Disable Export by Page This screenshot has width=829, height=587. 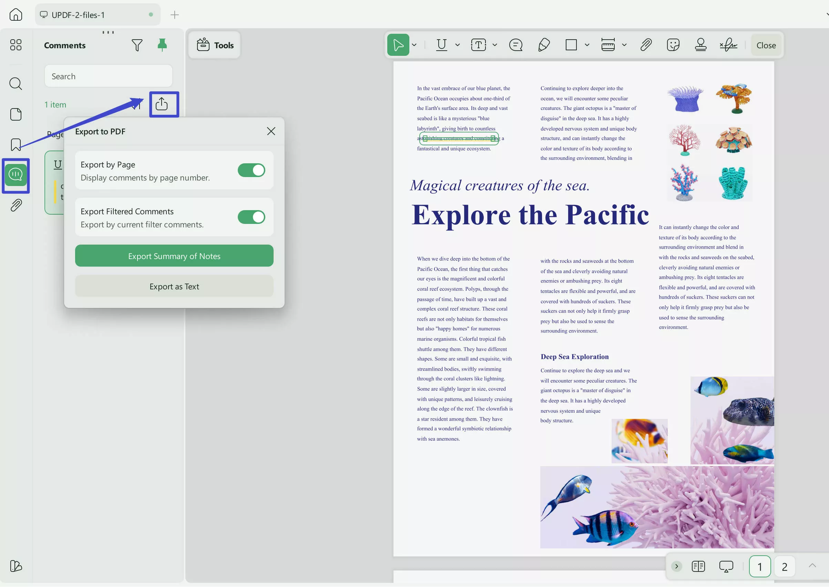pyautogui.click(x=251, y=170)
